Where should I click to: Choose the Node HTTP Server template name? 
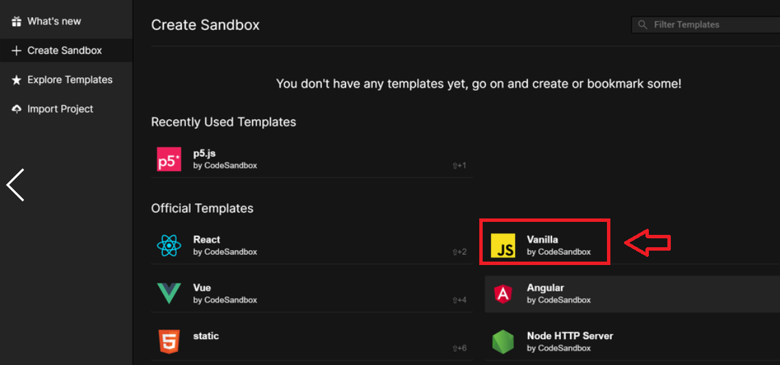[570, 336]
